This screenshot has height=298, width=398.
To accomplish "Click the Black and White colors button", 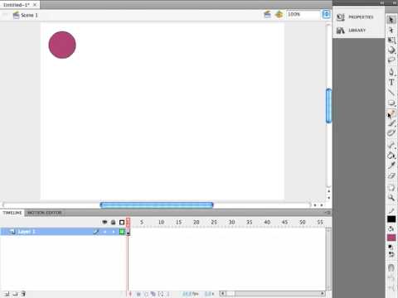I will [391, 247].
